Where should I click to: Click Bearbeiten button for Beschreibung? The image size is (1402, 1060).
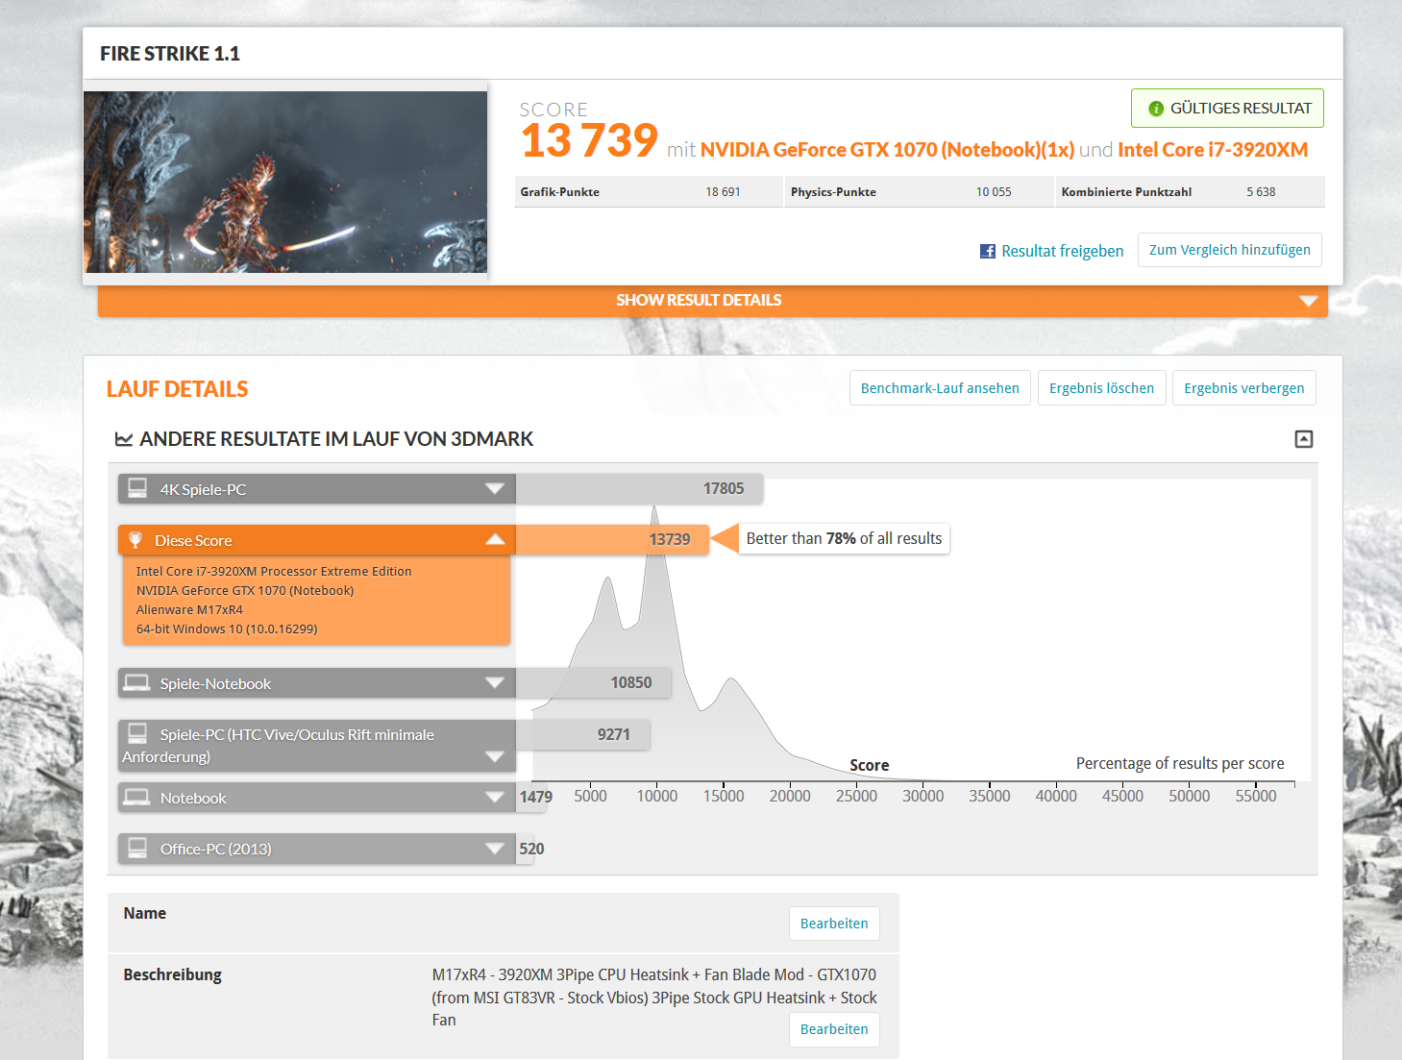click(x=834, y=1029)
